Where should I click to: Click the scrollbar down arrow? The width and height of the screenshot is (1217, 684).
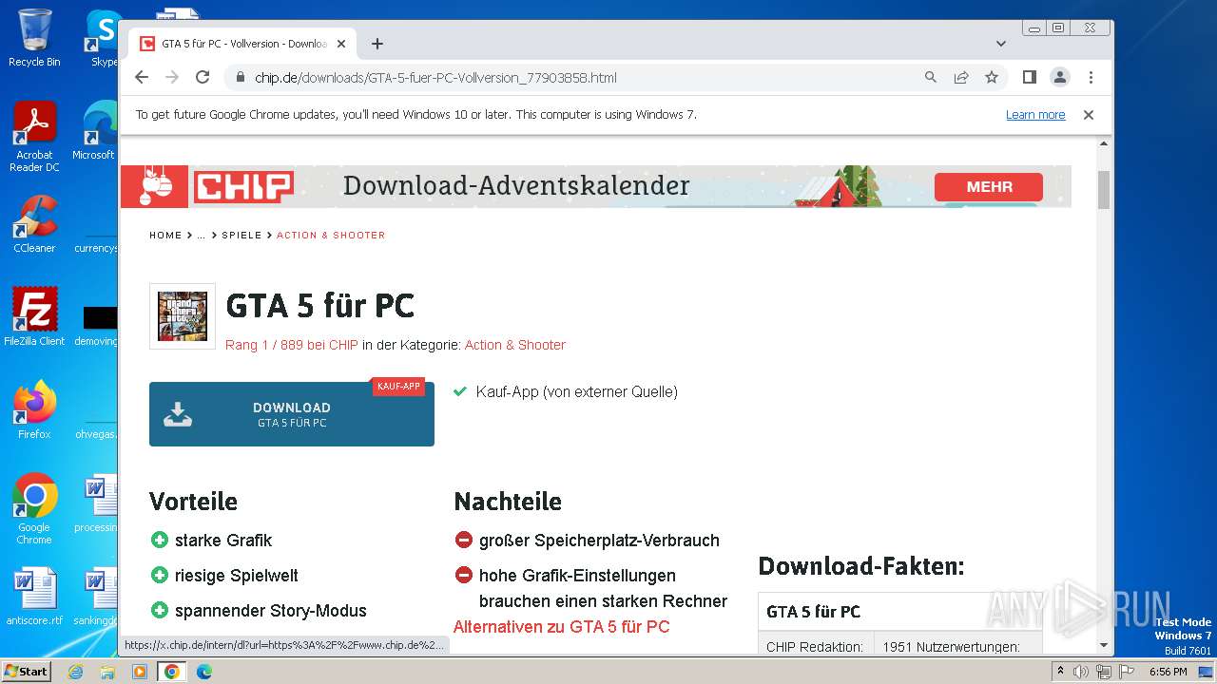point(1104,645)
